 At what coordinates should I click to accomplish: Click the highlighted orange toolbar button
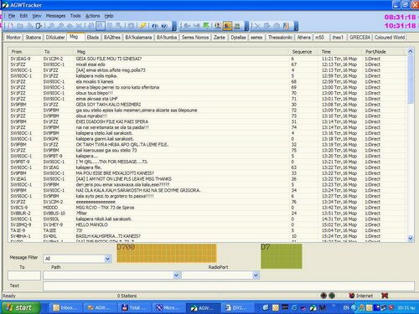pyautogui.click(x=227, y=26)
